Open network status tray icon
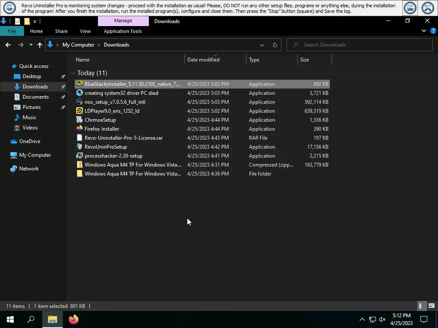Image resolution: width=438 pixels, height=328 pixels. (x=373, y=319)
